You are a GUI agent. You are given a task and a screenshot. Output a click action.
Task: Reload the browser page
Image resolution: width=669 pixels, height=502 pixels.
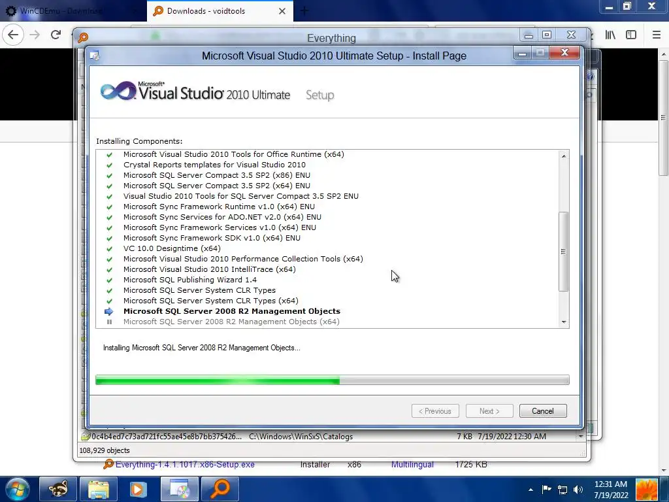click(56, 35)
